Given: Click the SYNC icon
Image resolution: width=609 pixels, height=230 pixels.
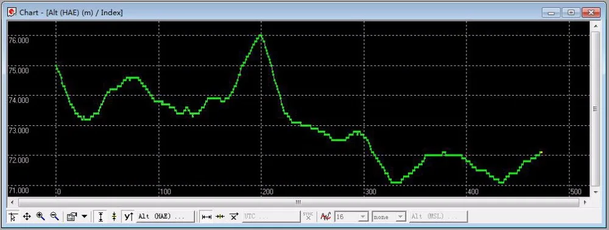Looking at the screenshot, I should point(308,217).
